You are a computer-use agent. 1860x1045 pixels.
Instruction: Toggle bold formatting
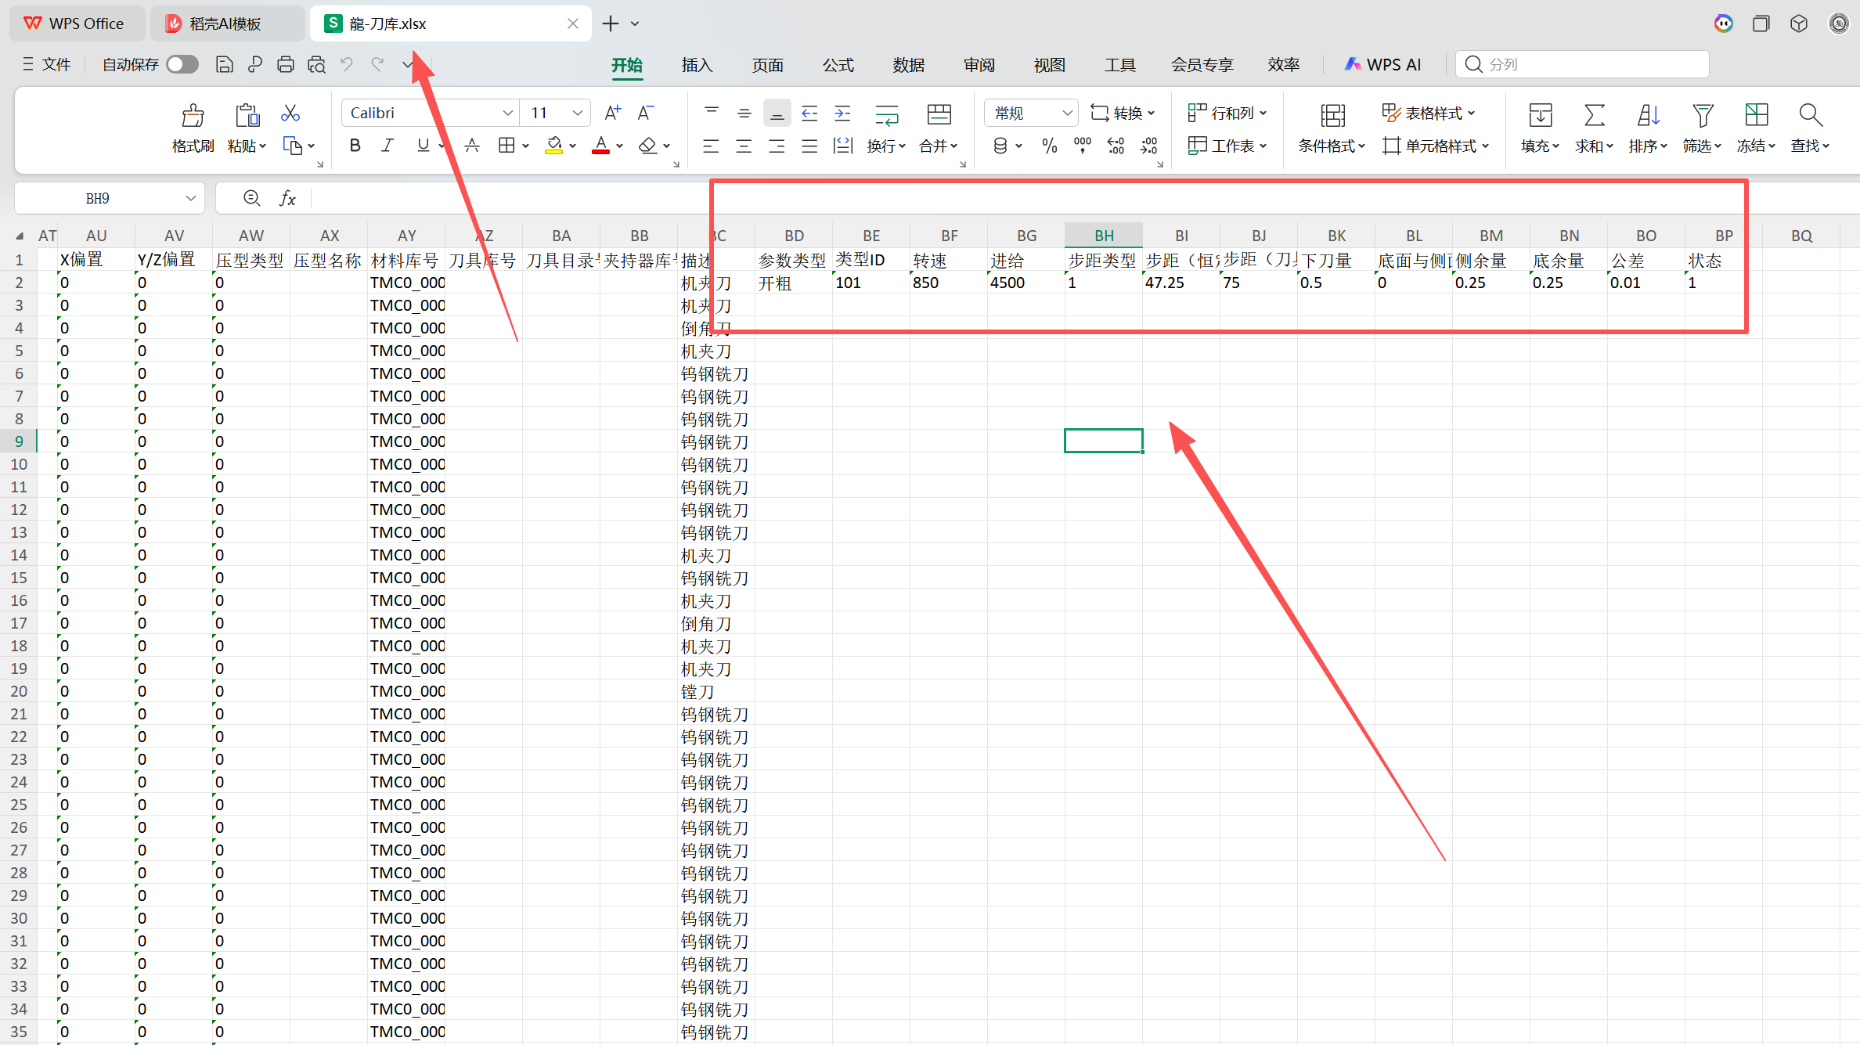pyautogui.click(x=355, y=146)
